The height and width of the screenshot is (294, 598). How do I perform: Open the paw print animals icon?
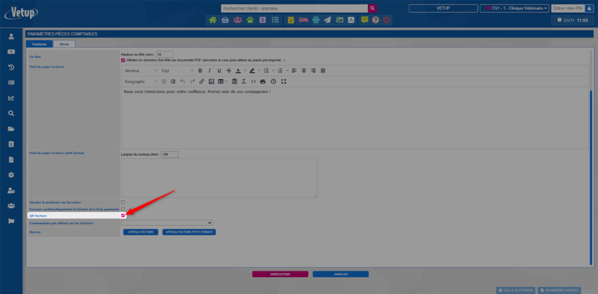(250, 20)
